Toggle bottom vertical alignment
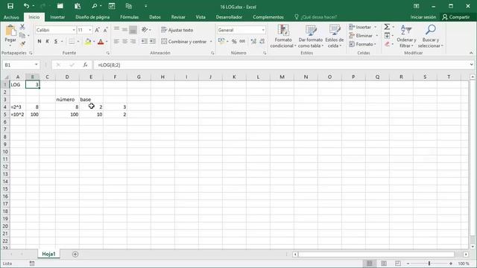This screenshot has height=268, width=477. (x=133, y=30)
